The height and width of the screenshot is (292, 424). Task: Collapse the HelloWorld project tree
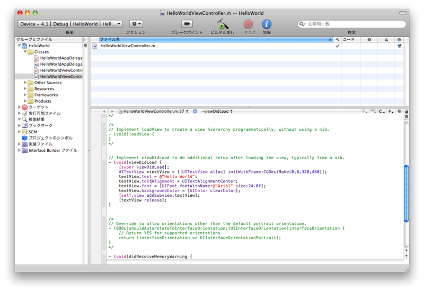(x=20, y=45)
